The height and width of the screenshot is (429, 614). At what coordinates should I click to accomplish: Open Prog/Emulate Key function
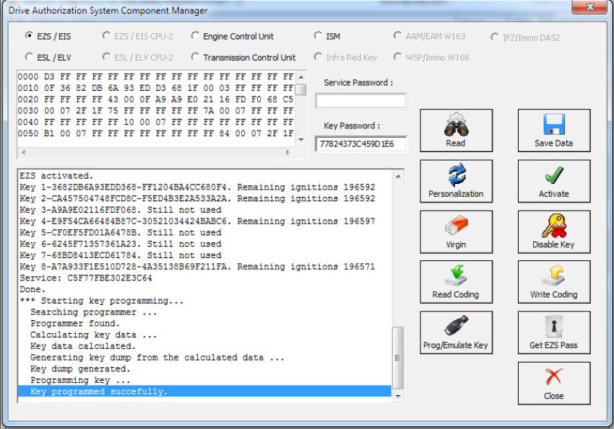tap(456, 332)
